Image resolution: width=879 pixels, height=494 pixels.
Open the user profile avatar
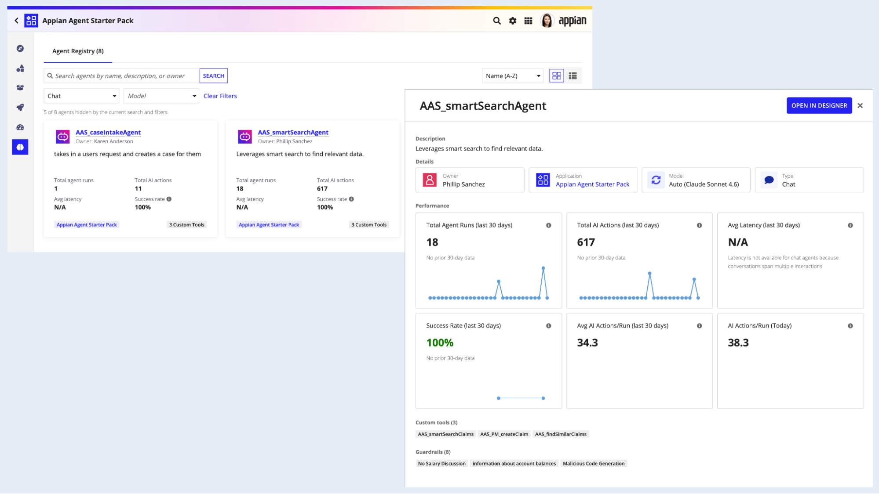[x=547, y=21]
